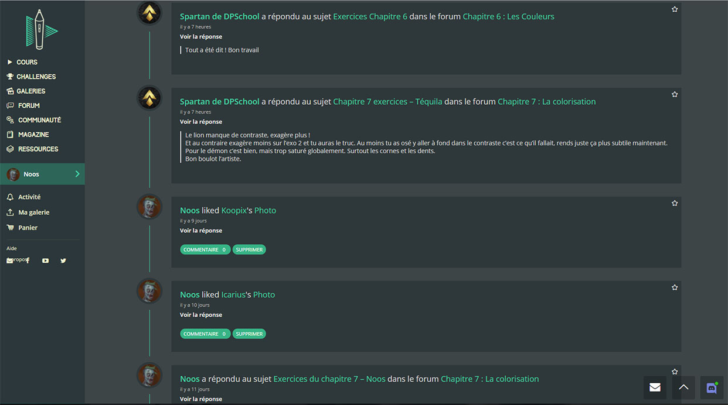Go to the Challenges section
This screenshot has width=728, height=405.
[36, 77]
